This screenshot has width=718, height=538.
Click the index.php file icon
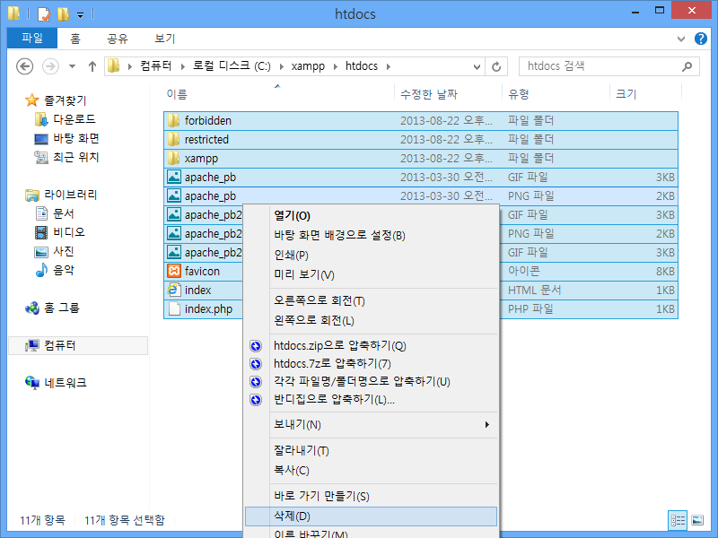(174, 308)
